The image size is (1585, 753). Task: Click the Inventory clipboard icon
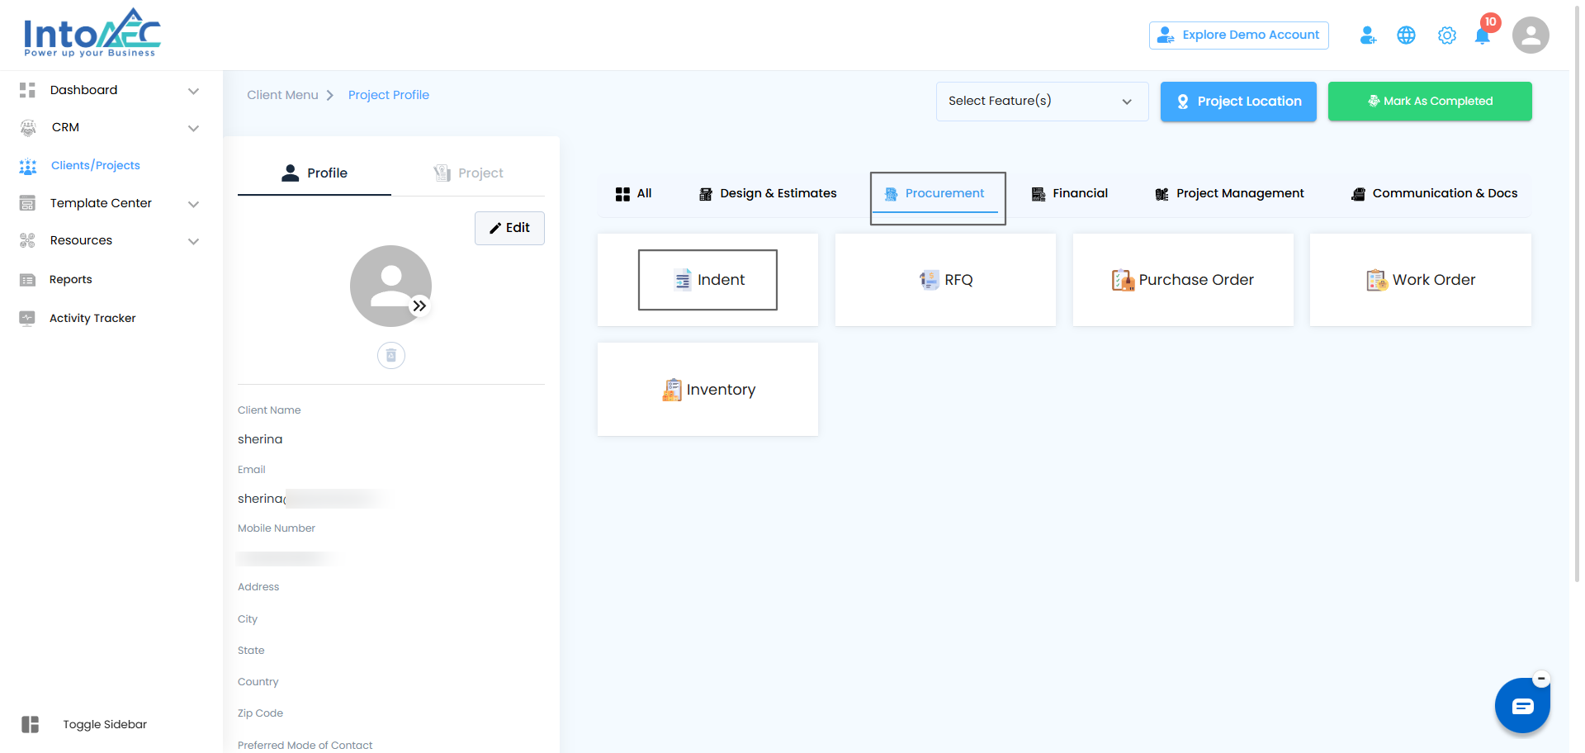[x=672, y=390]
